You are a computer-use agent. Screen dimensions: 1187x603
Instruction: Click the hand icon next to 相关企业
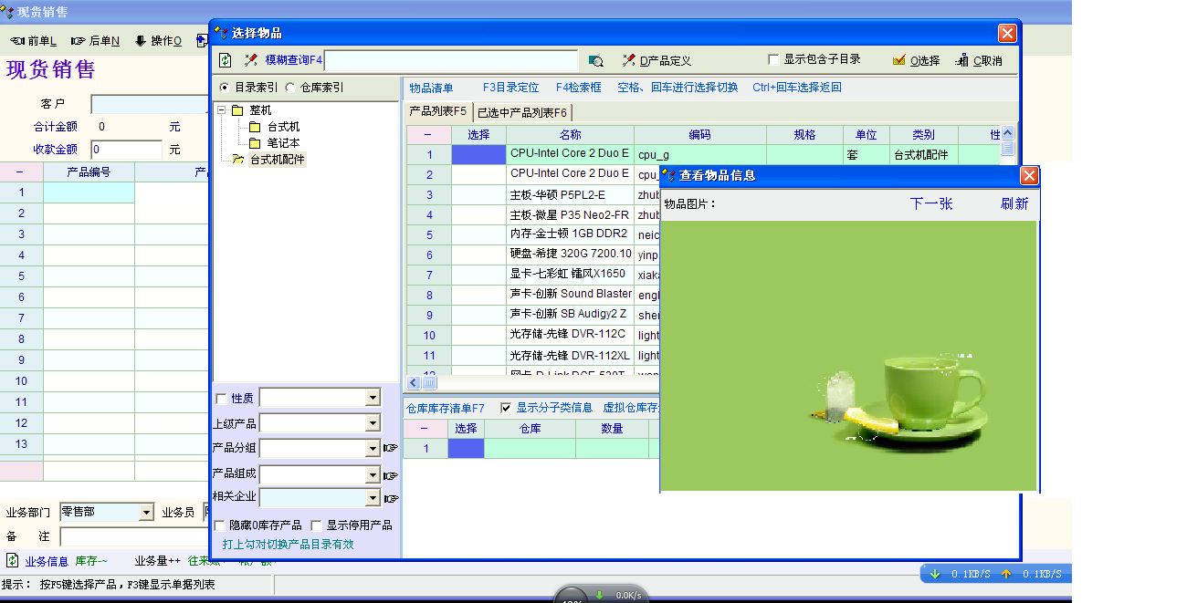(391, 498)
